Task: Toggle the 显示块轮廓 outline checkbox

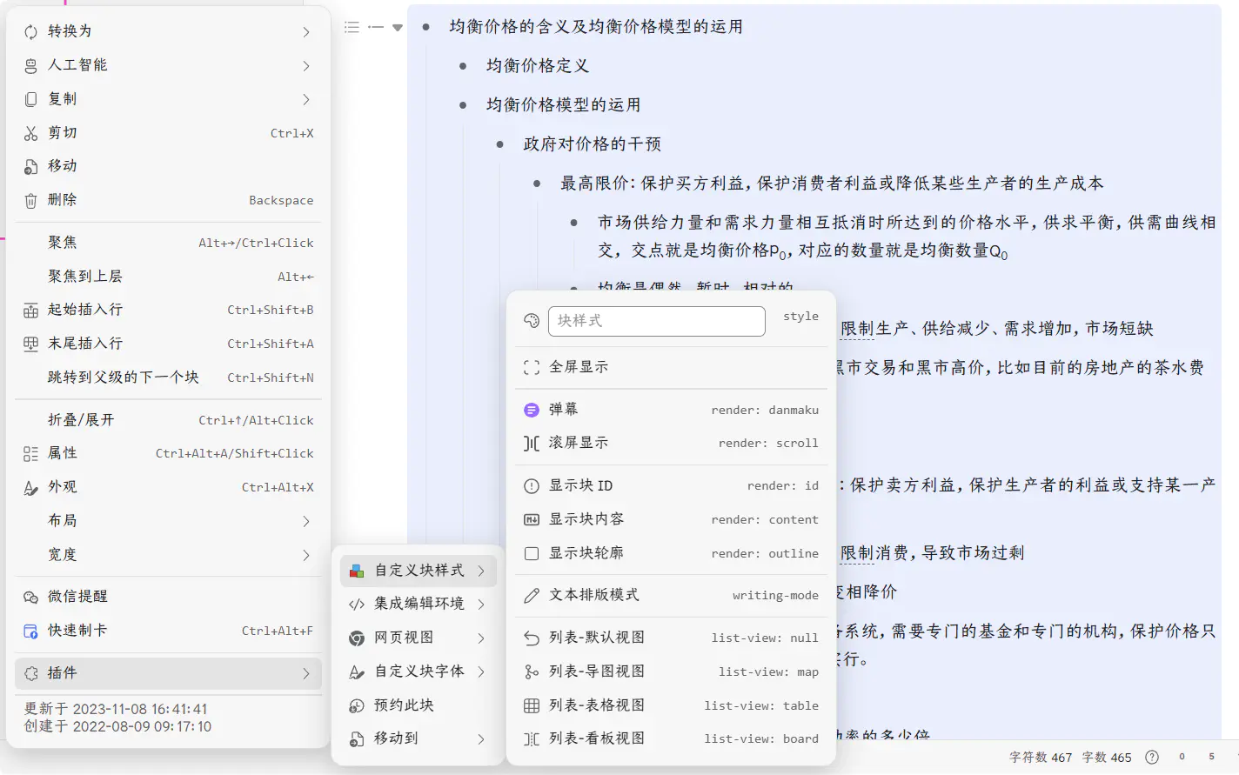Action: (x=532, y=553)
